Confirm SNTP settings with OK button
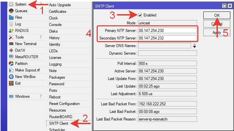Screen dimensions: 234x131 point(217,15)
